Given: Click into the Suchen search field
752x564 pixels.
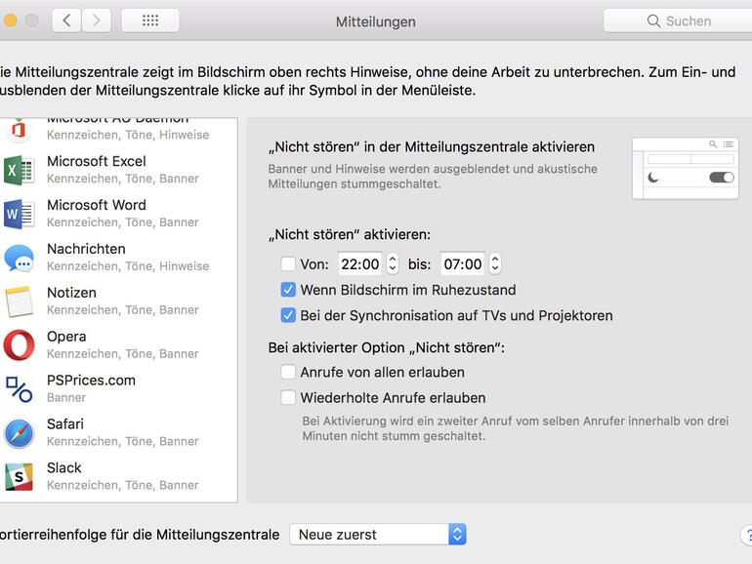Looking at the screenshot, I should (x=678, y=20).
